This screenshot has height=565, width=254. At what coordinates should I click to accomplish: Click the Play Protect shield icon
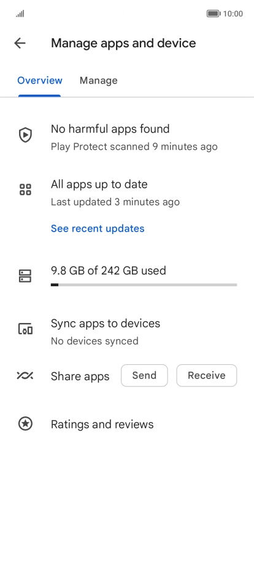point(25,135)
